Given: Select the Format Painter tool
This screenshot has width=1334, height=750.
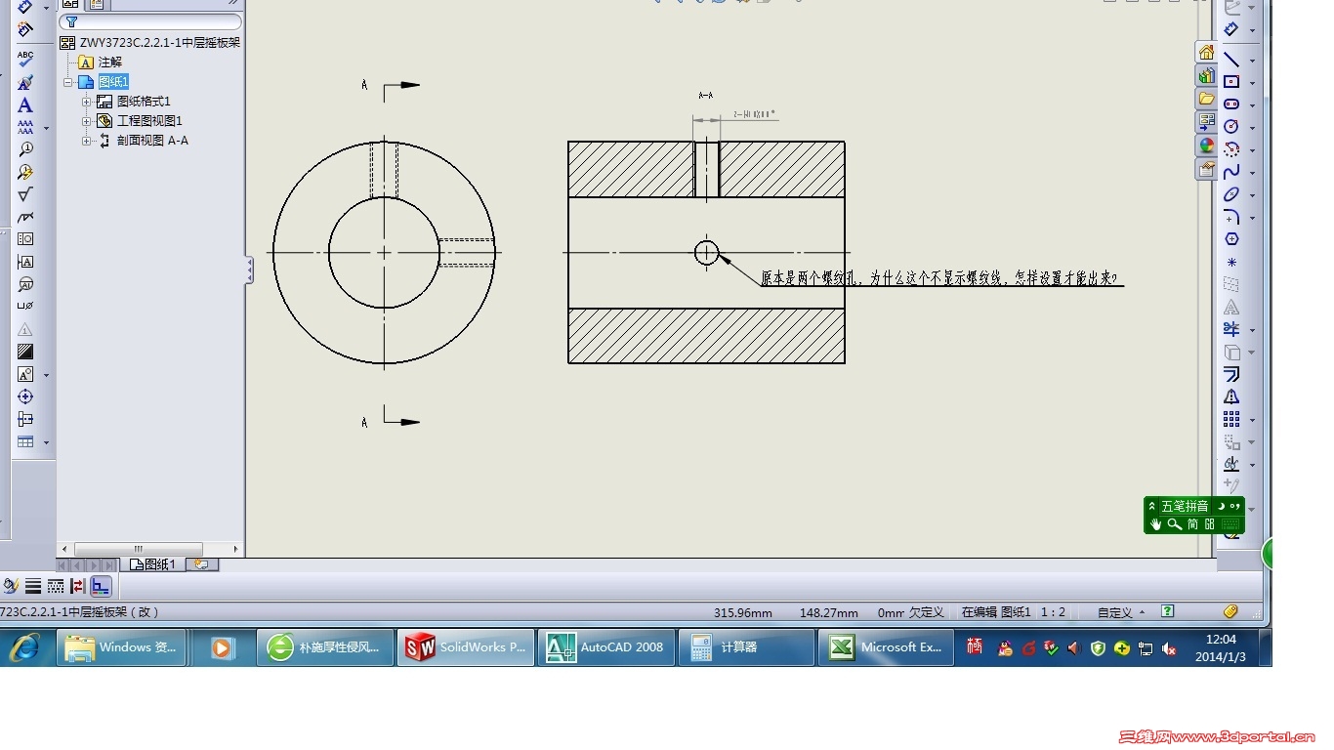Looking at the screenshot, I should coord(25,83).
